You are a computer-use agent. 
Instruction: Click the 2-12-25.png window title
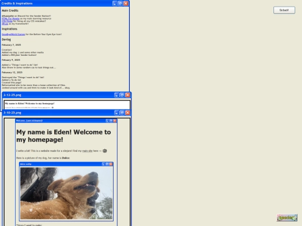pyautogui.click(x=12, y=95)
